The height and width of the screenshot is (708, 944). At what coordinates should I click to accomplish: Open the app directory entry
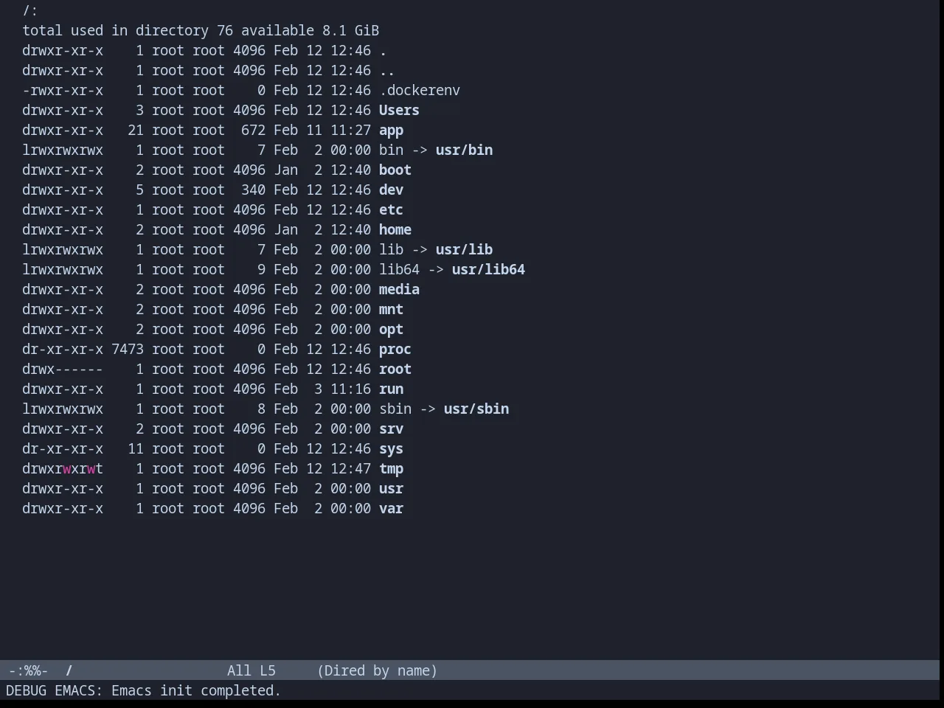tap(391, 130)
